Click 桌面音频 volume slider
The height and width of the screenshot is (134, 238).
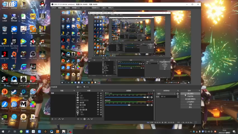click(125, 105)
